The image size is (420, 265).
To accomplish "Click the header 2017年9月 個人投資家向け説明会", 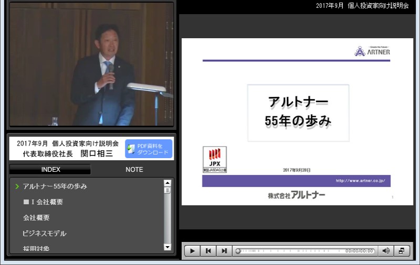I will coord(362,6).
